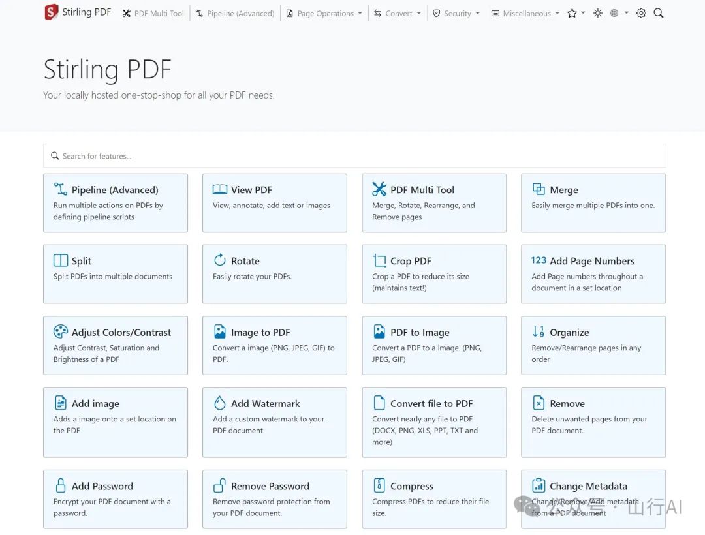705x535 pixels.
Task: Open the View PDF card title
Action: (251, 190)
